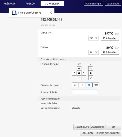Image resolution: width=122 pixels, height=137 pixels.
Task: Select 100 as jog distance
Action: click(96, 85)
